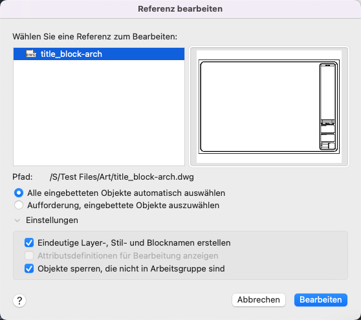Click the 'Referenz bearbeiten' dialog title bar

click(x=181, y=9)
